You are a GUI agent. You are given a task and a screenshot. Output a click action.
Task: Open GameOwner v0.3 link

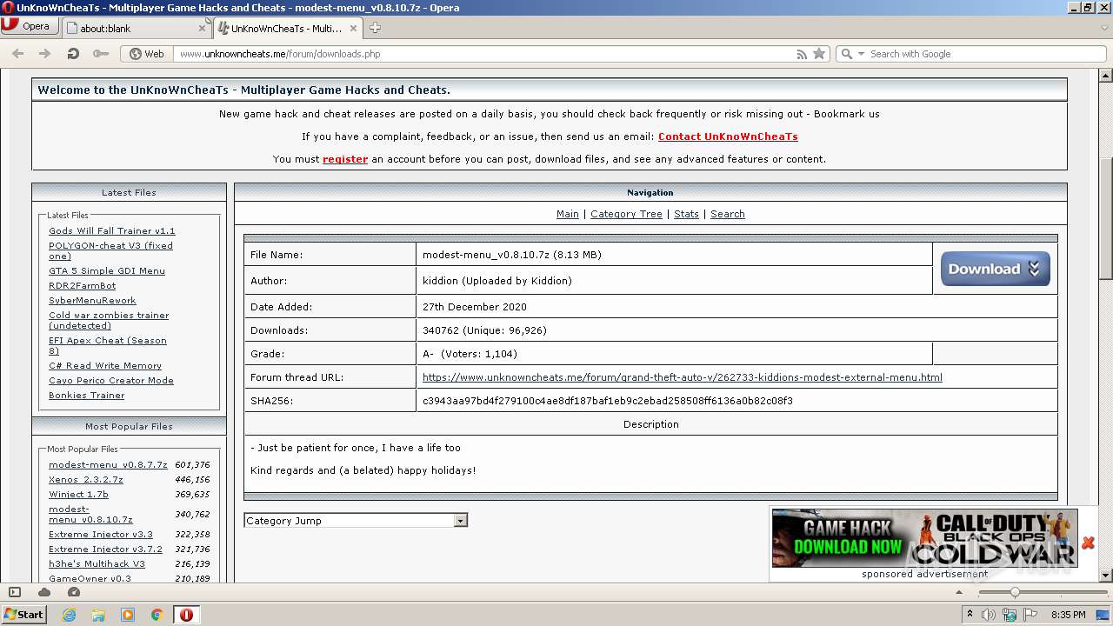coord(90,578)
